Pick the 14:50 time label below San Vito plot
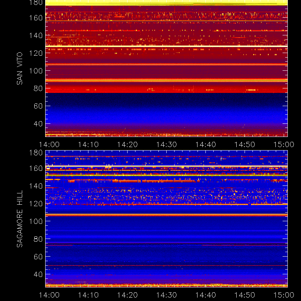The width and height of the screenshot is (301, 301). [x=245, y=144]
